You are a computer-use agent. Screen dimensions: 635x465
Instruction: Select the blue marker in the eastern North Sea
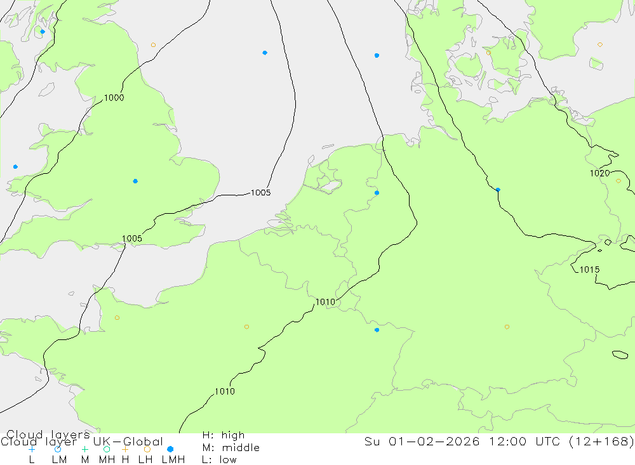(x=377, y=55)
